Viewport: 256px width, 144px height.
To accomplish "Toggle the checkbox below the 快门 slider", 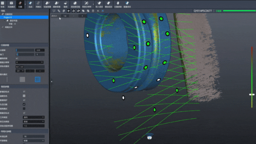I will click(x=17, y=58).
